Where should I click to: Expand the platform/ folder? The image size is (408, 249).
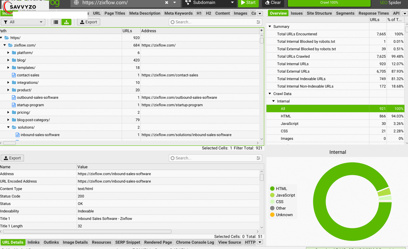coord(8,53)
